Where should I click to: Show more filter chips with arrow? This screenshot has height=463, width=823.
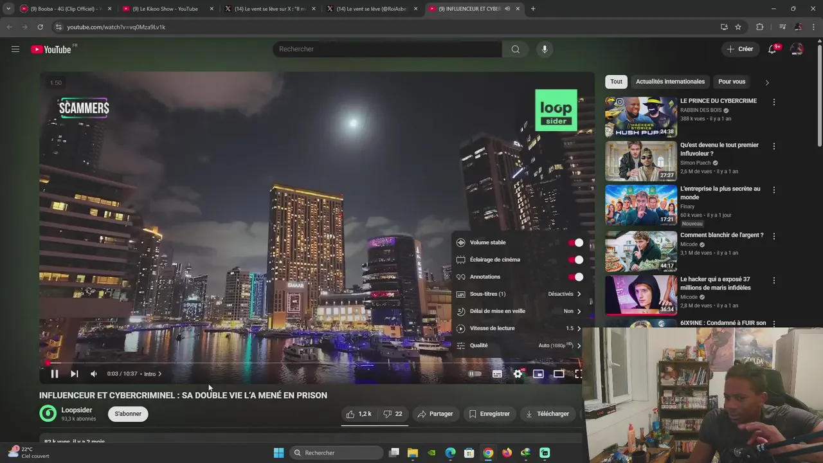point(766,82)
